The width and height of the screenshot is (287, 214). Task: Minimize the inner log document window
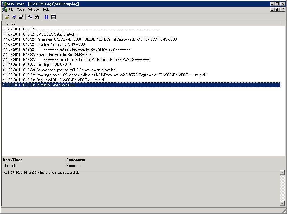(272, 10)
